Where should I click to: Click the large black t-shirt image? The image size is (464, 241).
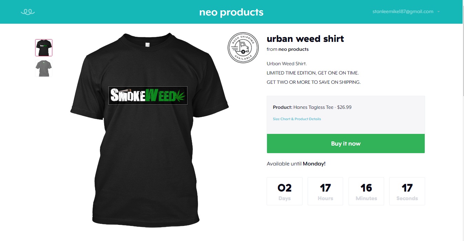149,130
